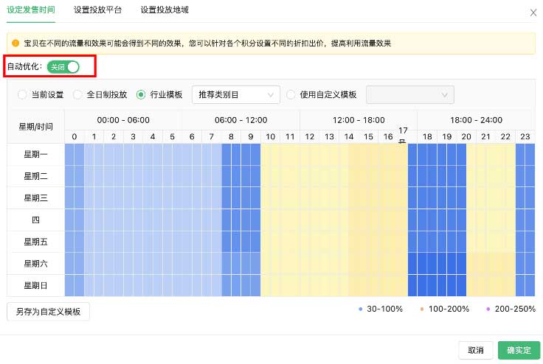Select the 行业模板 radio button
Screen dimensions: 543x364
[x=141, y=94]
